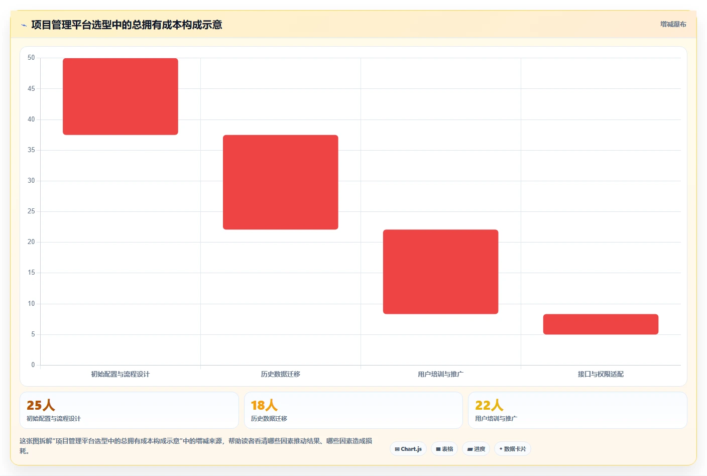Screen dimensions: 707x476
Task: Click the 数据卡片 tag chip
Action: click(x=513, y=449)
